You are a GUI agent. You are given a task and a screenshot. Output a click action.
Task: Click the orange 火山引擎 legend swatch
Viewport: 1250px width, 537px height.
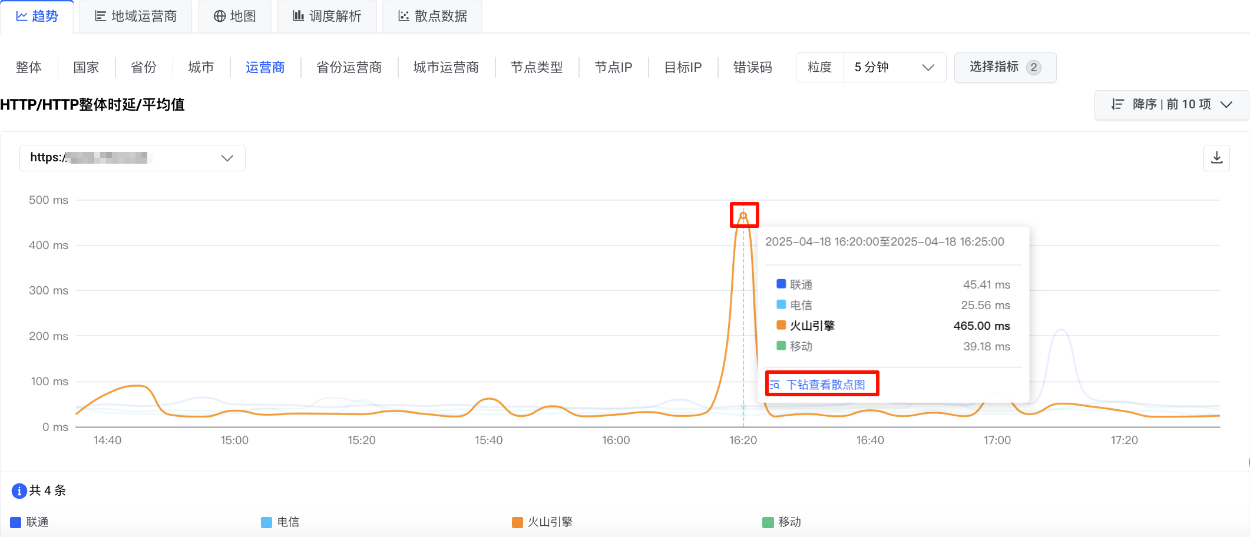[x=517, y=522]
